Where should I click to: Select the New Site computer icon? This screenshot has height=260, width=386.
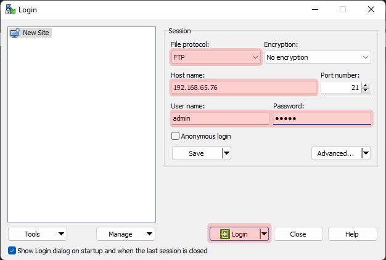click(15, 33)
